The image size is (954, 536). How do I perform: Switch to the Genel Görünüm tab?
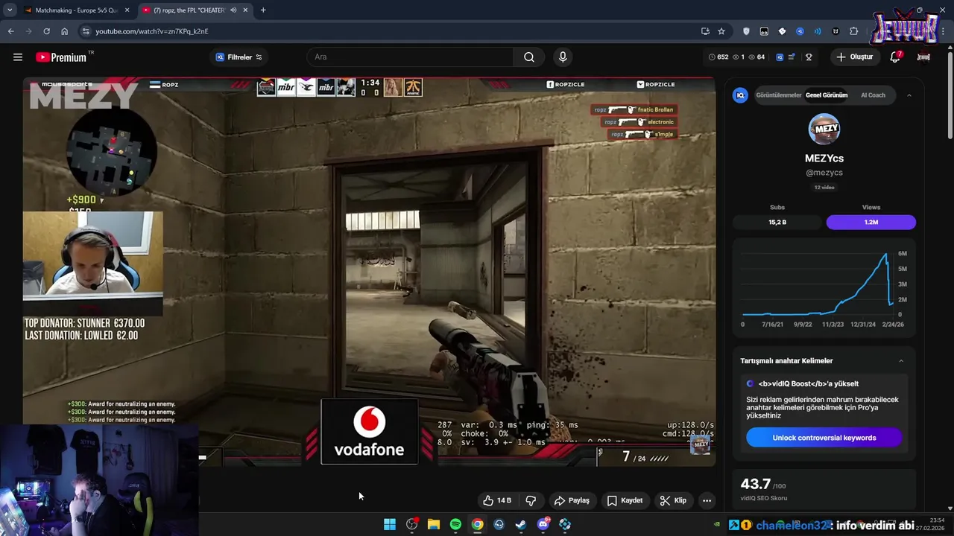(x=827, y=95)
